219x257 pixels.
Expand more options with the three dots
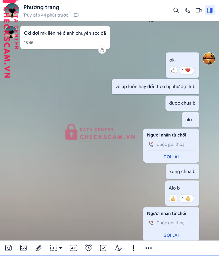click(x=148, y=248)
